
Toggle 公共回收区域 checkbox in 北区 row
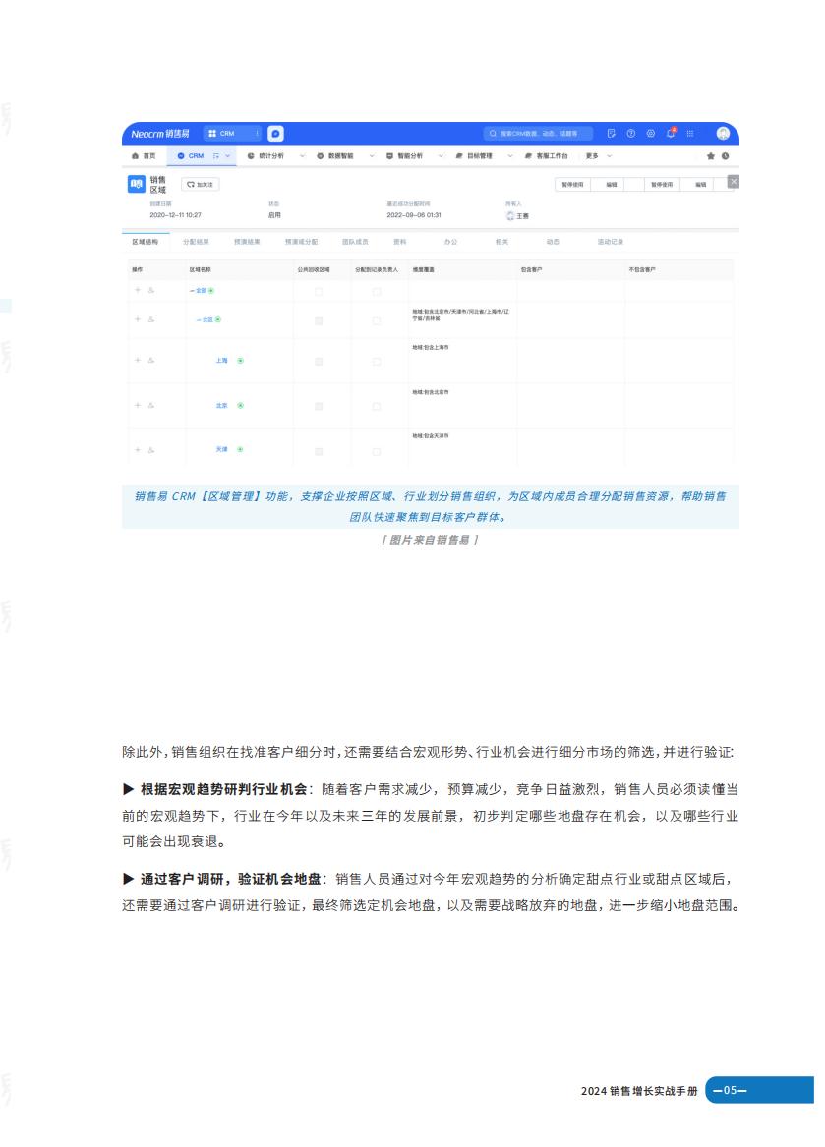(319, 320)
